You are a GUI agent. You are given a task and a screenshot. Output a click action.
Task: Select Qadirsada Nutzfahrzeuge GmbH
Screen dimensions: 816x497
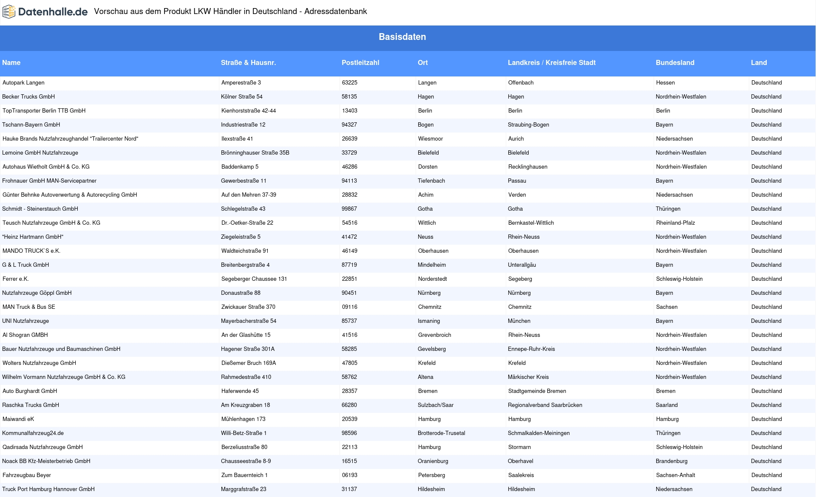(42, 447)
